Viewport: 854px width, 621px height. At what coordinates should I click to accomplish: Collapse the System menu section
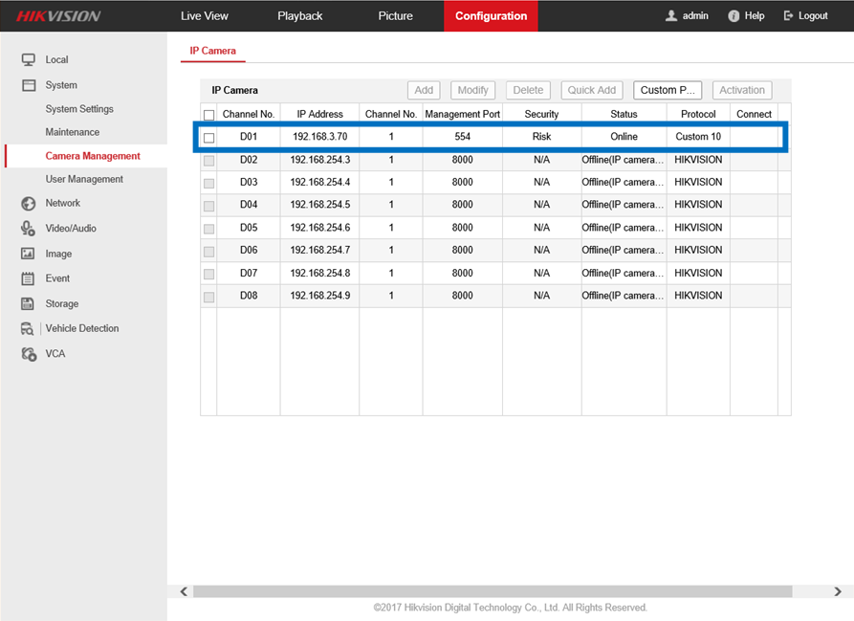tap(61, 85)
